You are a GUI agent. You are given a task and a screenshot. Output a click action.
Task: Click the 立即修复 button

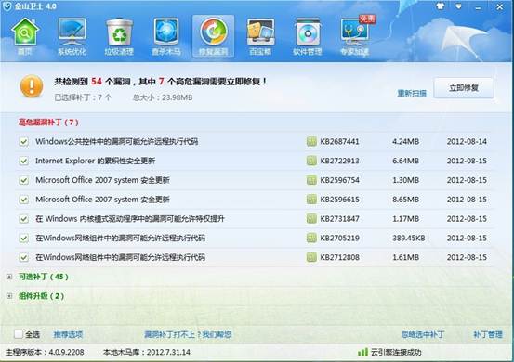[464, 88]
